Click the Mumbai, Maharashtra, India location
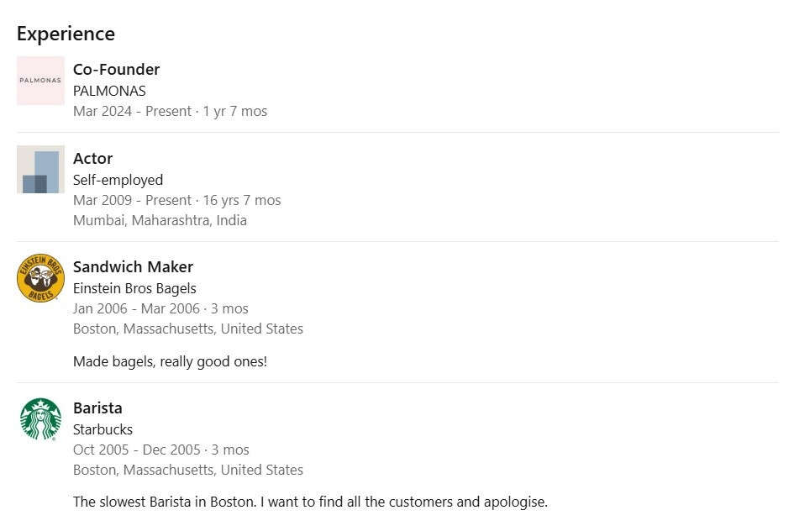 click(x=160, y=220)
